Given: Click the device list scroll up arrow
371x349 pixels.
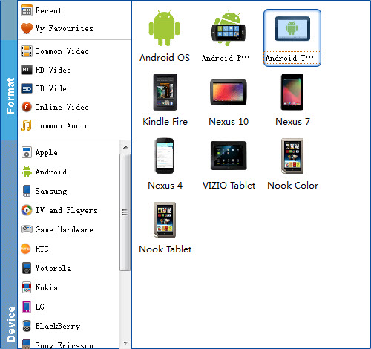Looking at the screenshot, I should point(125,147).
